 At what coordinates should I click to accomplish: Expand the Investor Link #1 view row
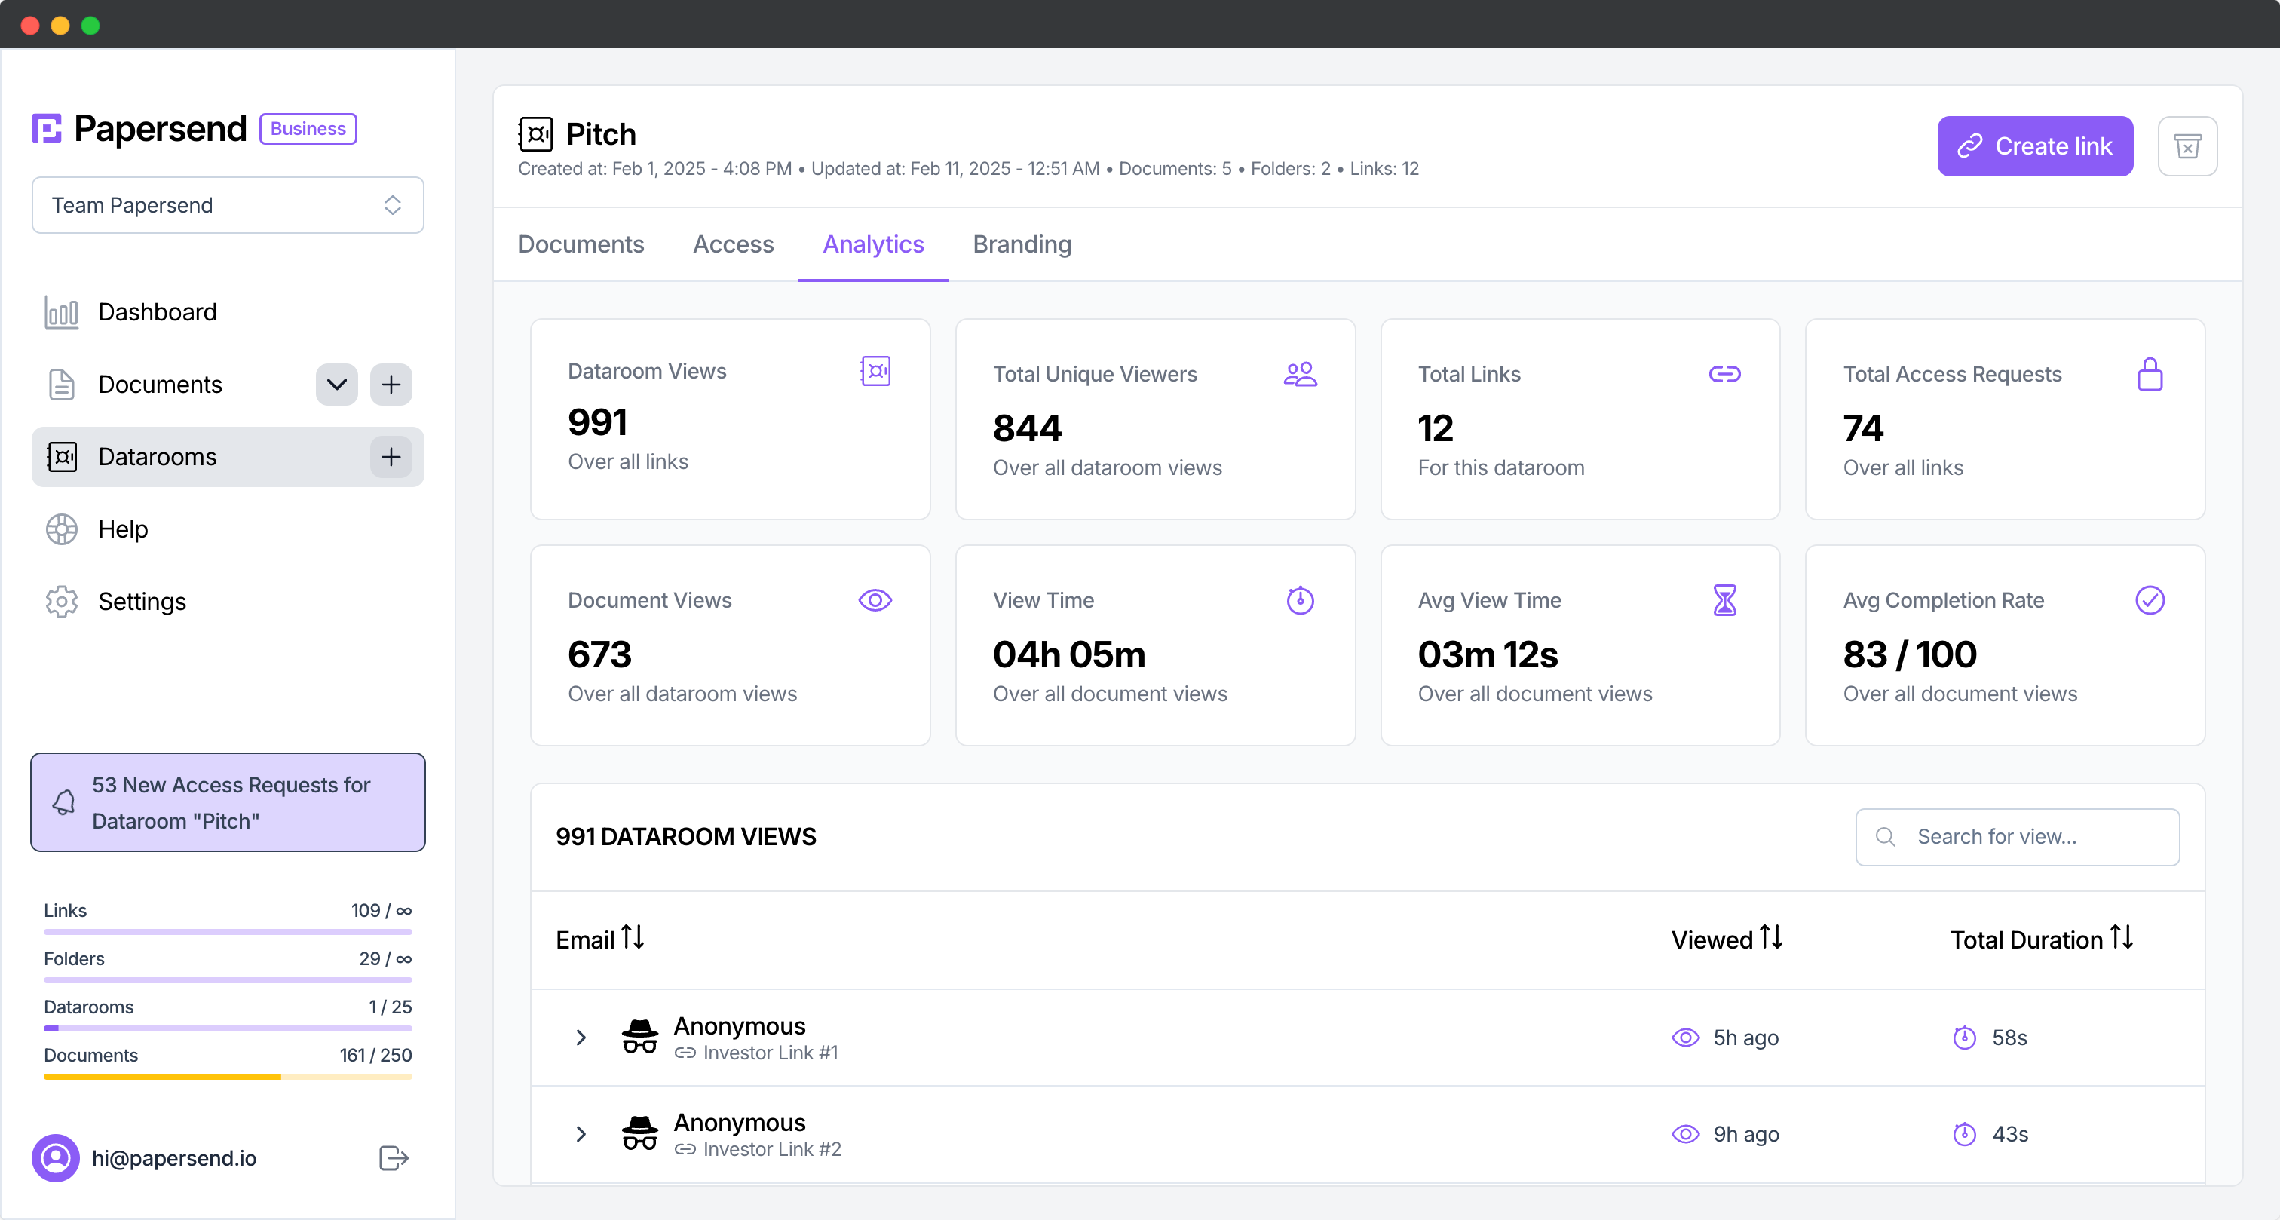pos(581,1038)
